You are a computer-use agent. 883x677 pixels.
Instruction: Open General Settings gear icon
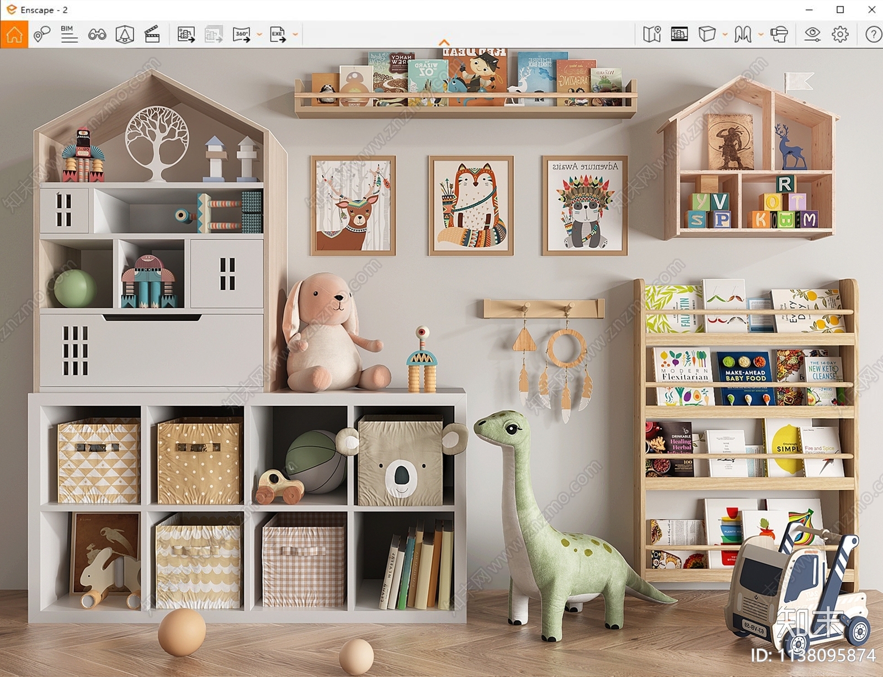840,34
